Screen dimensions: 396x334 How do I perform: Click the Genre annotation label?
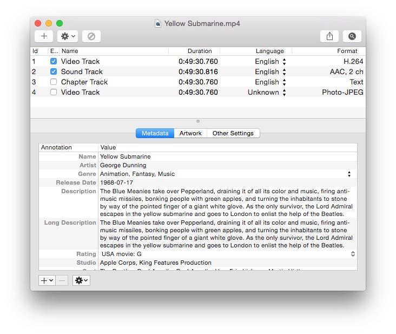[x=87, y=174]
